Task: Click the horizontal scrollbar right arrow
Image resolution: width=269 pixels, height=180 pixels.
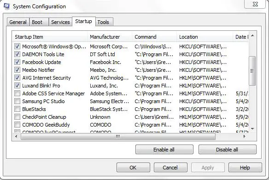Action: pos(245,136)
